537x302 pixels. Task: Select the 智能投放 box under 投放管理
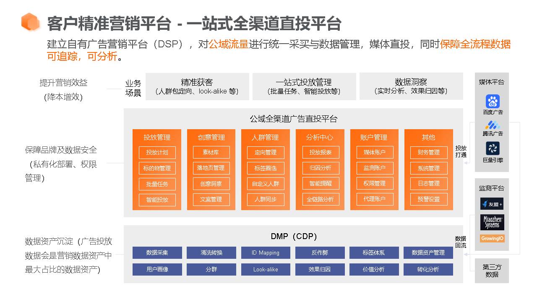(x=157, y=200)
